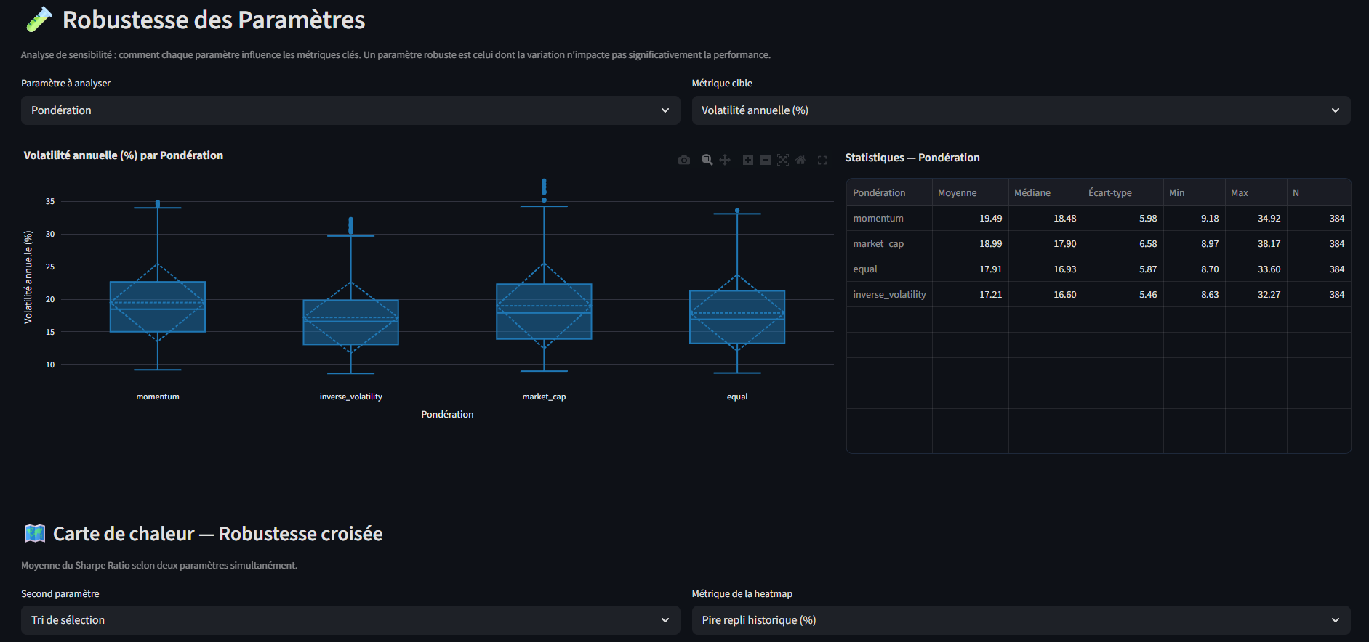This screenshot has height=642, width=1369.
Task: Zoom out with the minus icon
Action: pos(766,160)
